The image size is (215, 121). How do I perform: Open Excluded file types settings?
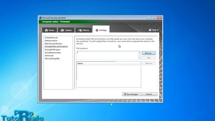click(x=52, y=50)
